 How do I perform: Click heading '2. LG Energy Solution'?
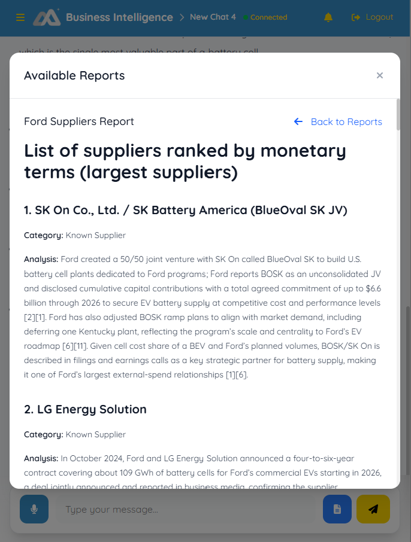pyautogui.click(x=85, y=409)
